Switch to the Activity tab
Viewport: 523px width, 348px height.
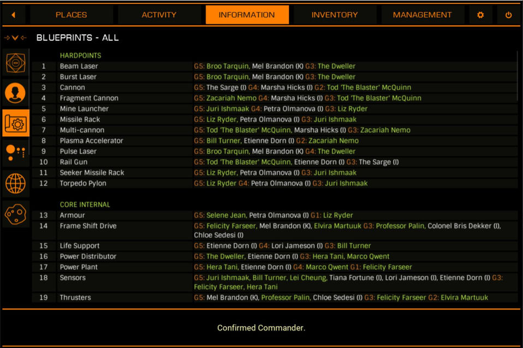(159, 15)
